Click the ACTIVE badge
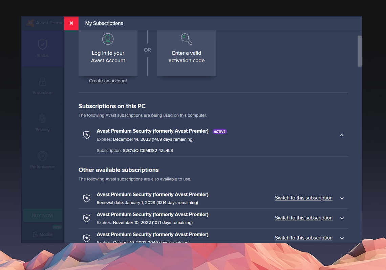Image resolution: width=386 pixels, height=270 pixels. click(219, 132)
